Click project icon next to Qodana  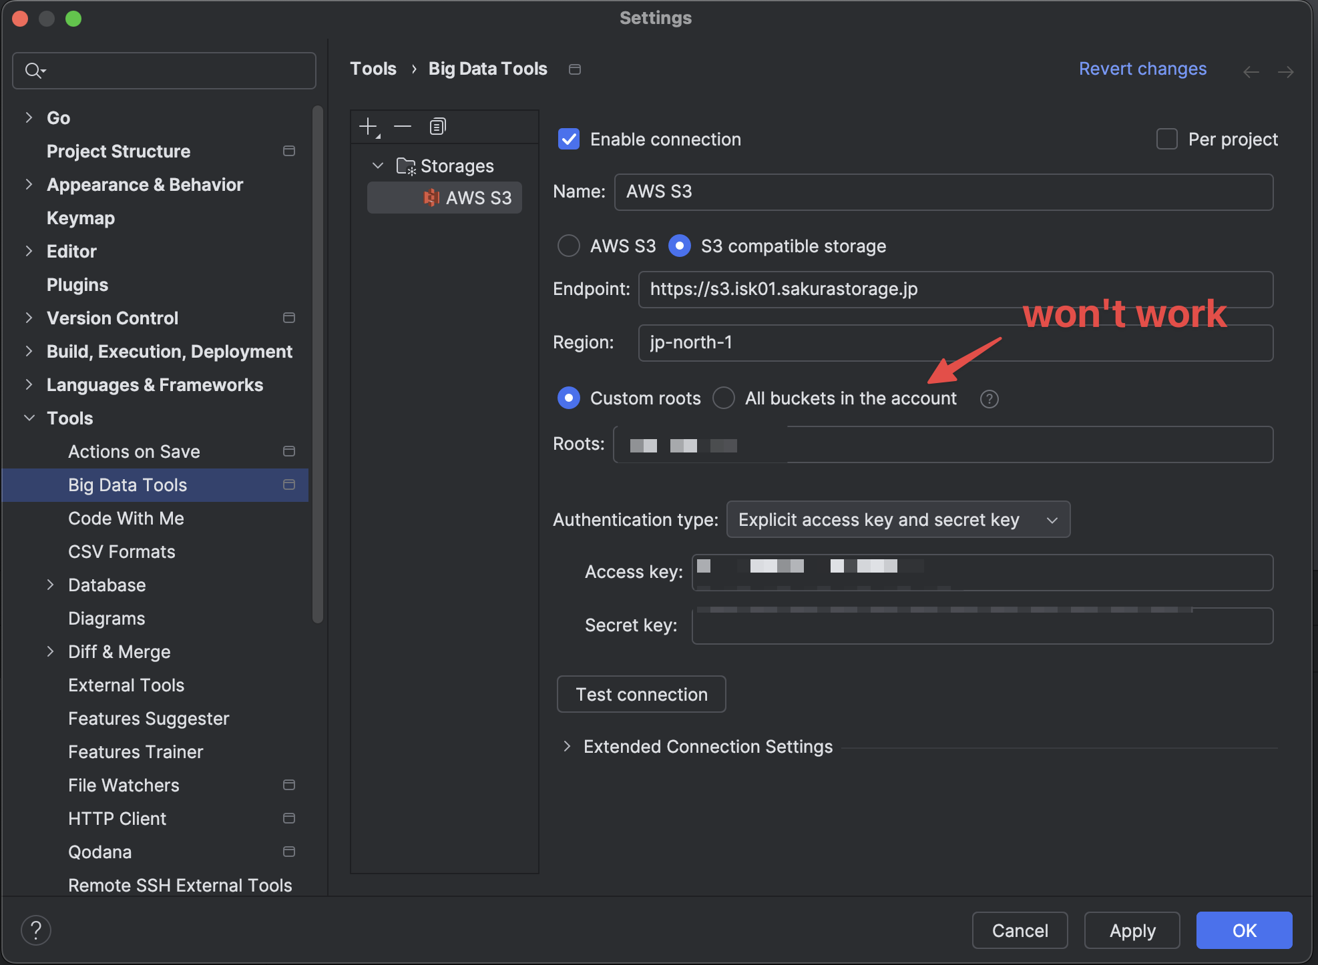point(289,852)
